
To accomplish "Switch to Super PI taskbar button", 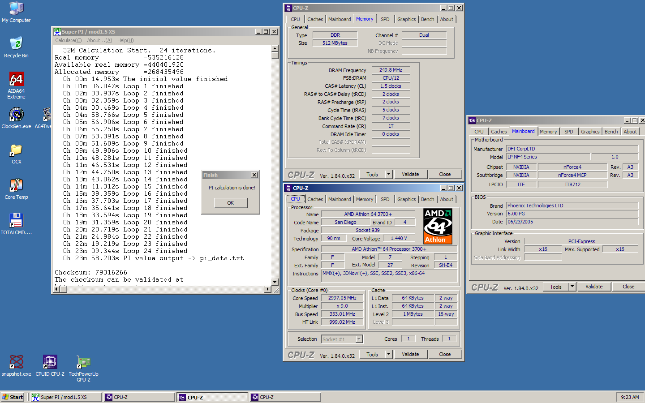I will pyautogui.click(x=66, y=397).
